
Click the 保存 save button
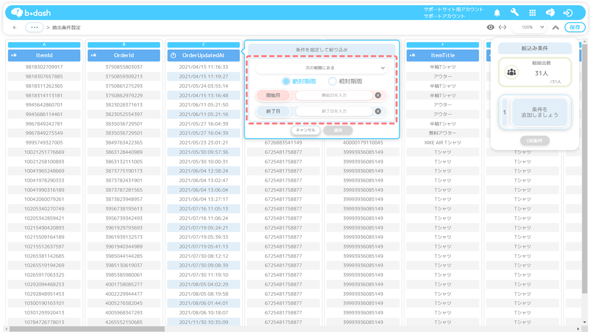[x=575, y=27]
